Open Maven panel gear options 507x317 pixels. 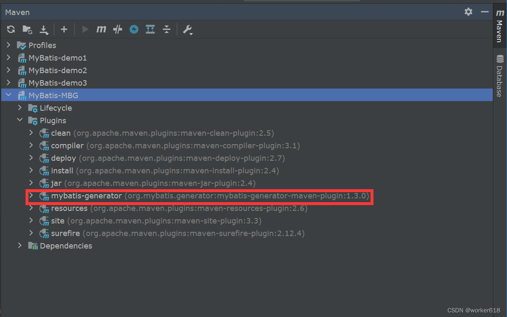pos(468,12)
